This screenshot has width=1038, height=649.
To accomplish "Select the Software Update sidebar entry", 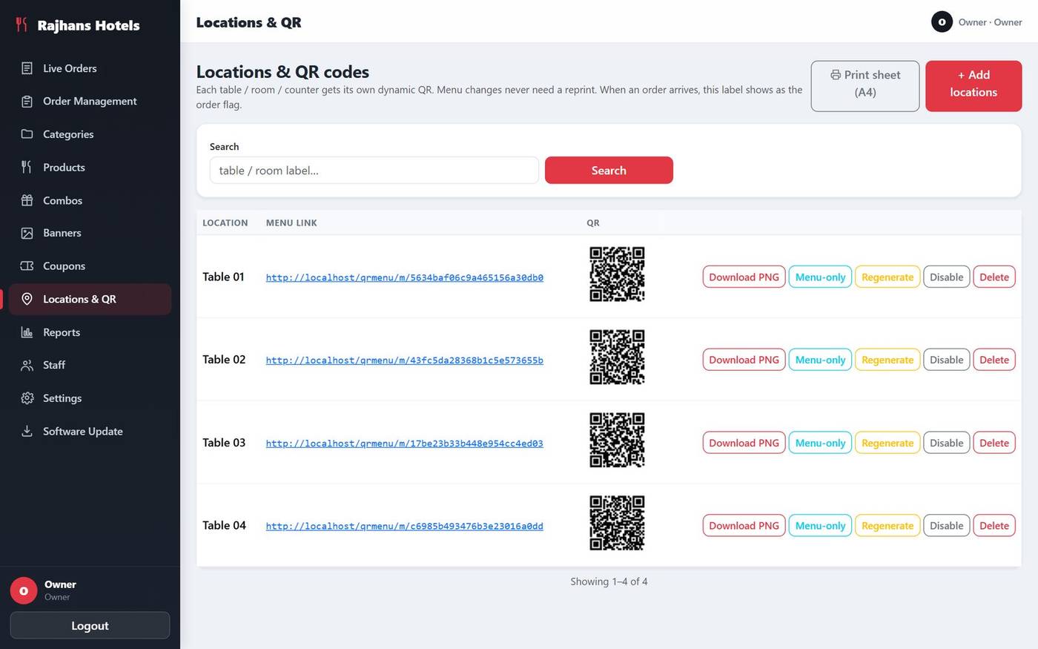I will point(90,431).
